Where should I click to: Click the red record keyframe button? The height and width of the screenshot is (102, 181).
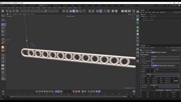(x=74, y=92)
